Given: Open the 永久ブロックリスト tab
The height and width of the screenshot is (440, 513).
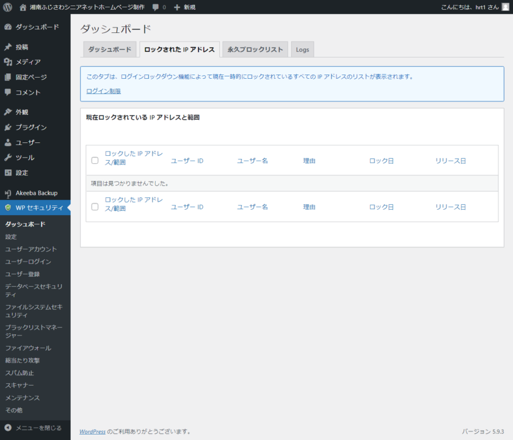Looking at the screenshot, I should tap(255, 50).
